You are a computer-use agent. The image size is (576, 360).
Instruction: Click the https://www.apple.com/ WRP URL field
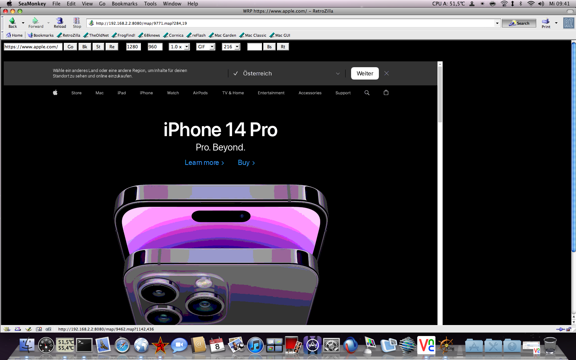pos(33,47)
